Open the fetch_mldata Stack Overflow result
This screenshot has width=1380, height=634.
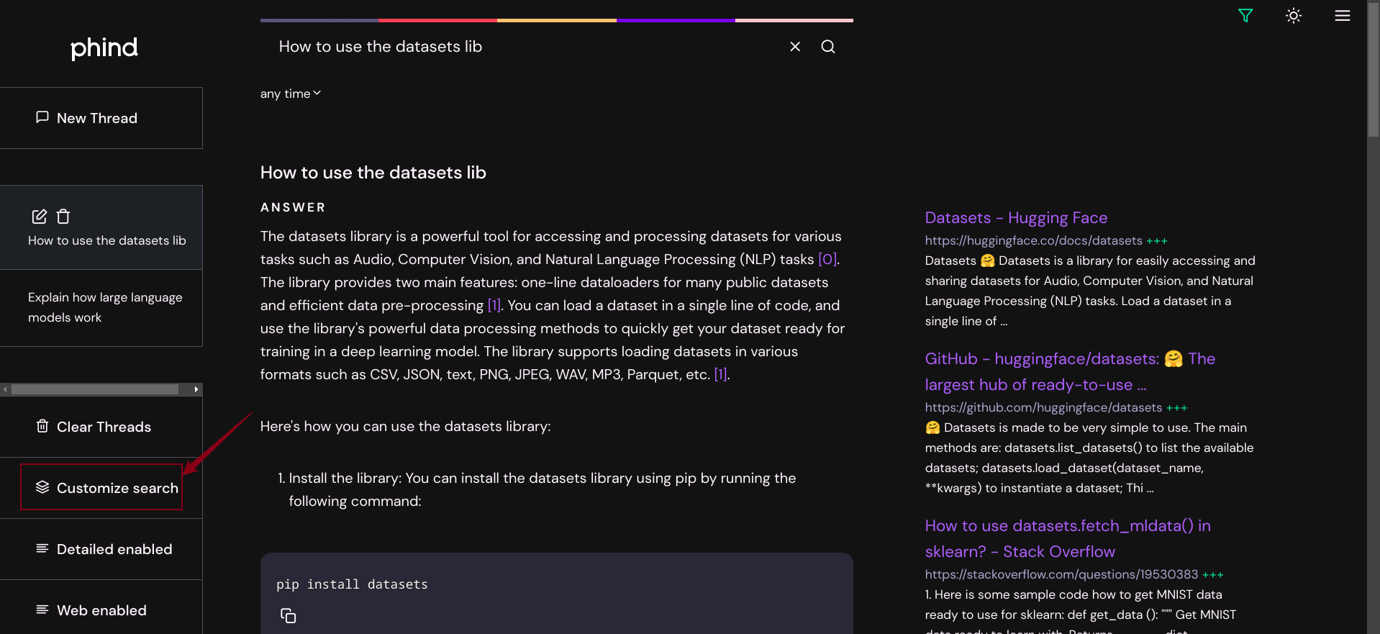[1068, 538]
